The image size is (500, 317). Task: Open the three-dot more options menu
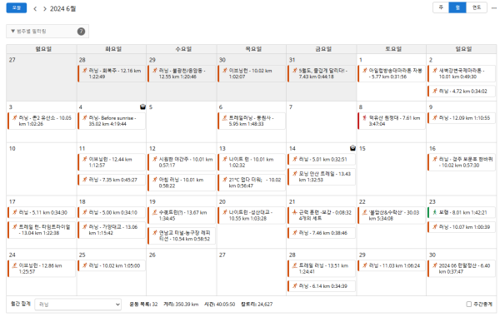point(494,8)
